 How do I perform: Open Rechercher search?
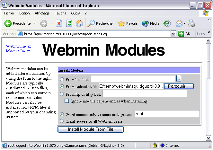101,23
